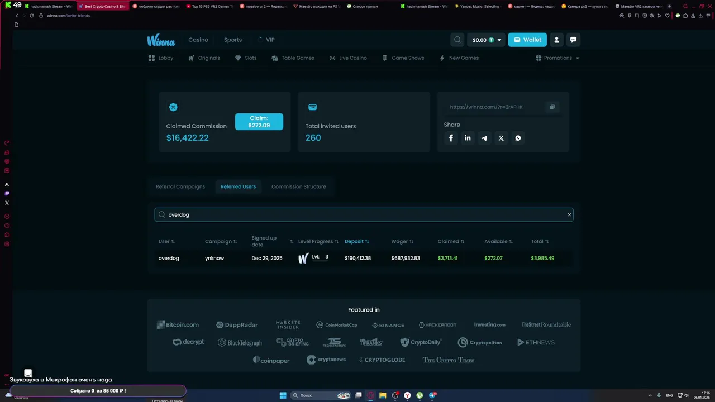Open the site search magnifier icon
Screen dimensions: 715x402
tap(457, 40)
